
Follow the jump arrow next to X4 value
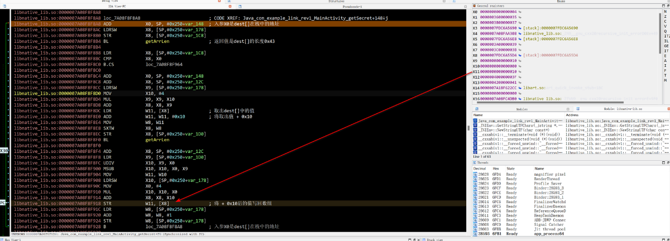[520, 33]
